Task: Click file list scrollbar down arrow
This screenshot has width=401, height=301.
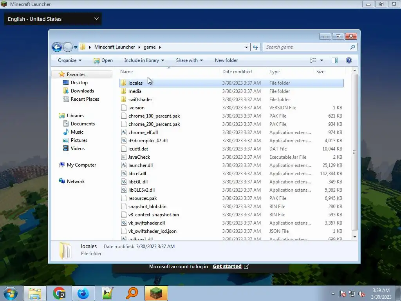Action: click(354, 237)
